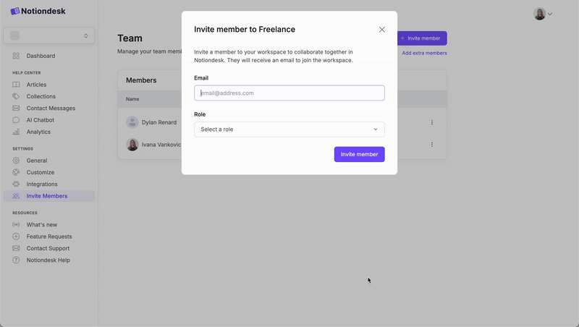Open Integrations puzzle icon
Viewport: 579px width, 327px height.
16,184
